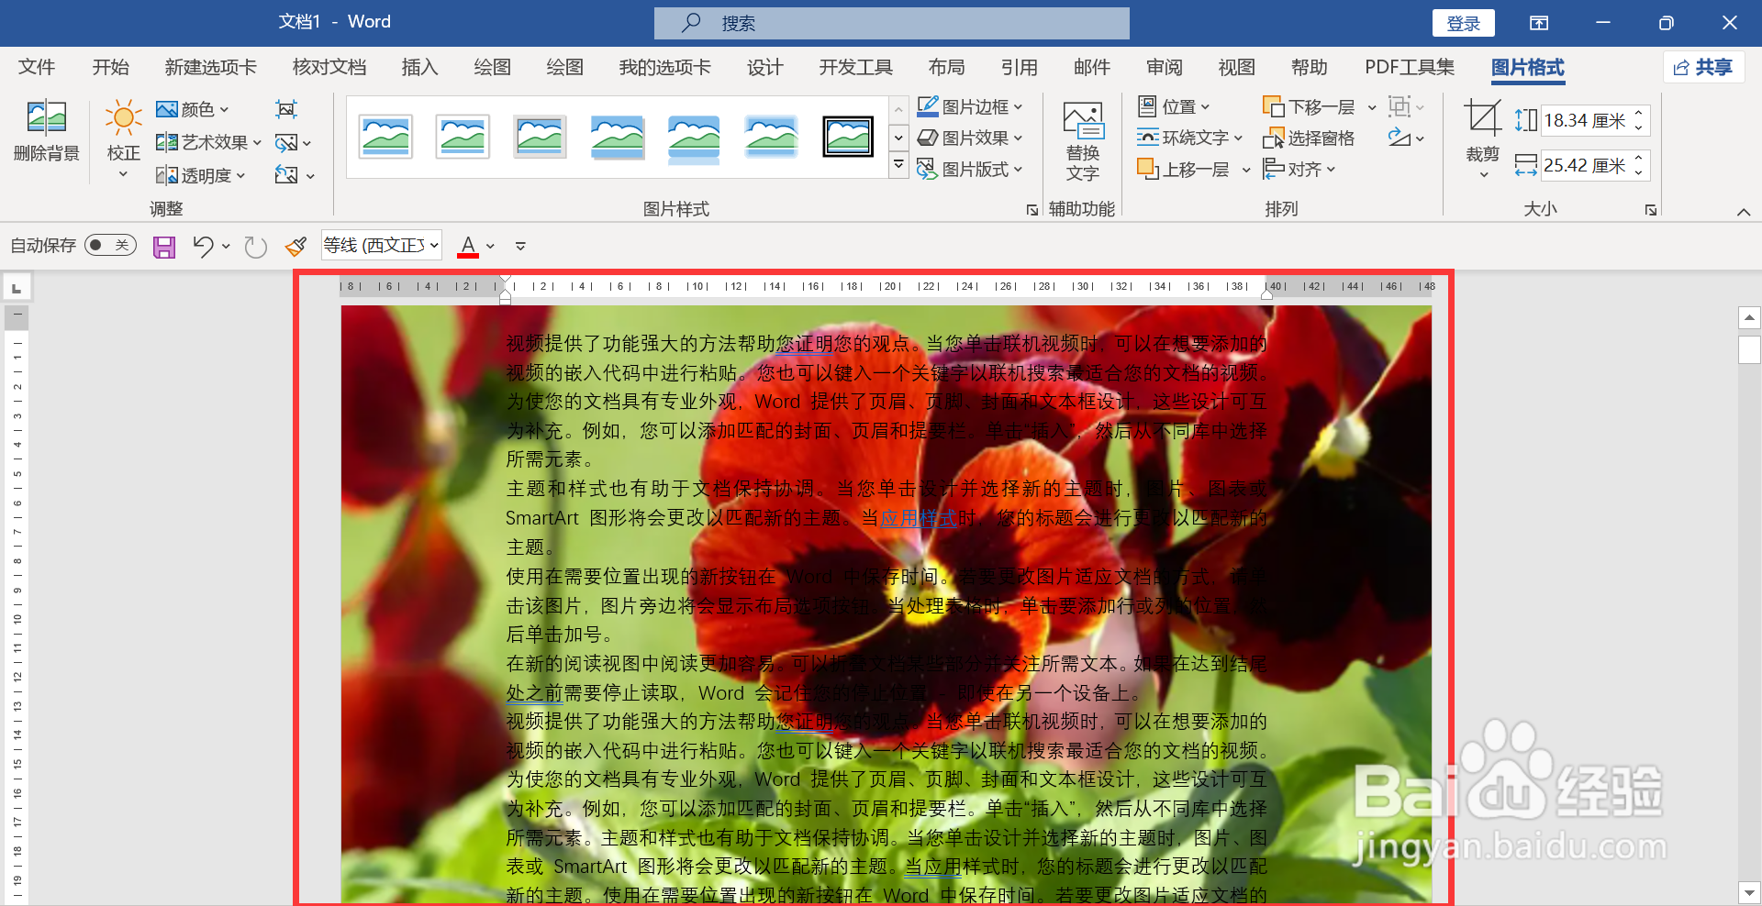The image size is (1762, 906).
Task: Switch to the Layout (布局) tab
Action: tap(946, 67)
